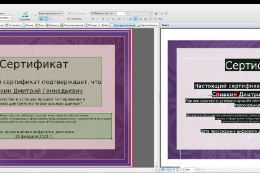Align text to the left
Screen dimensions: 260x173
[x=130, y=19]
